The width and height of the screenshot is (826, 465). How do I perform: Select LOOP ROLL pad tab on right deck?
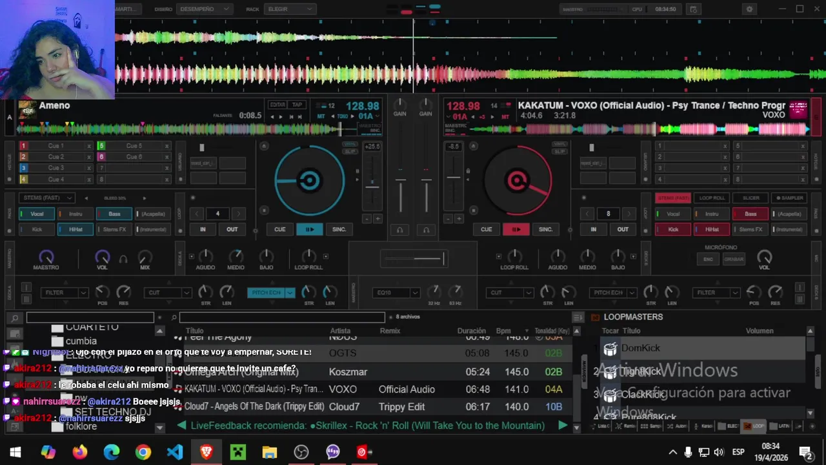pos(712,198)
